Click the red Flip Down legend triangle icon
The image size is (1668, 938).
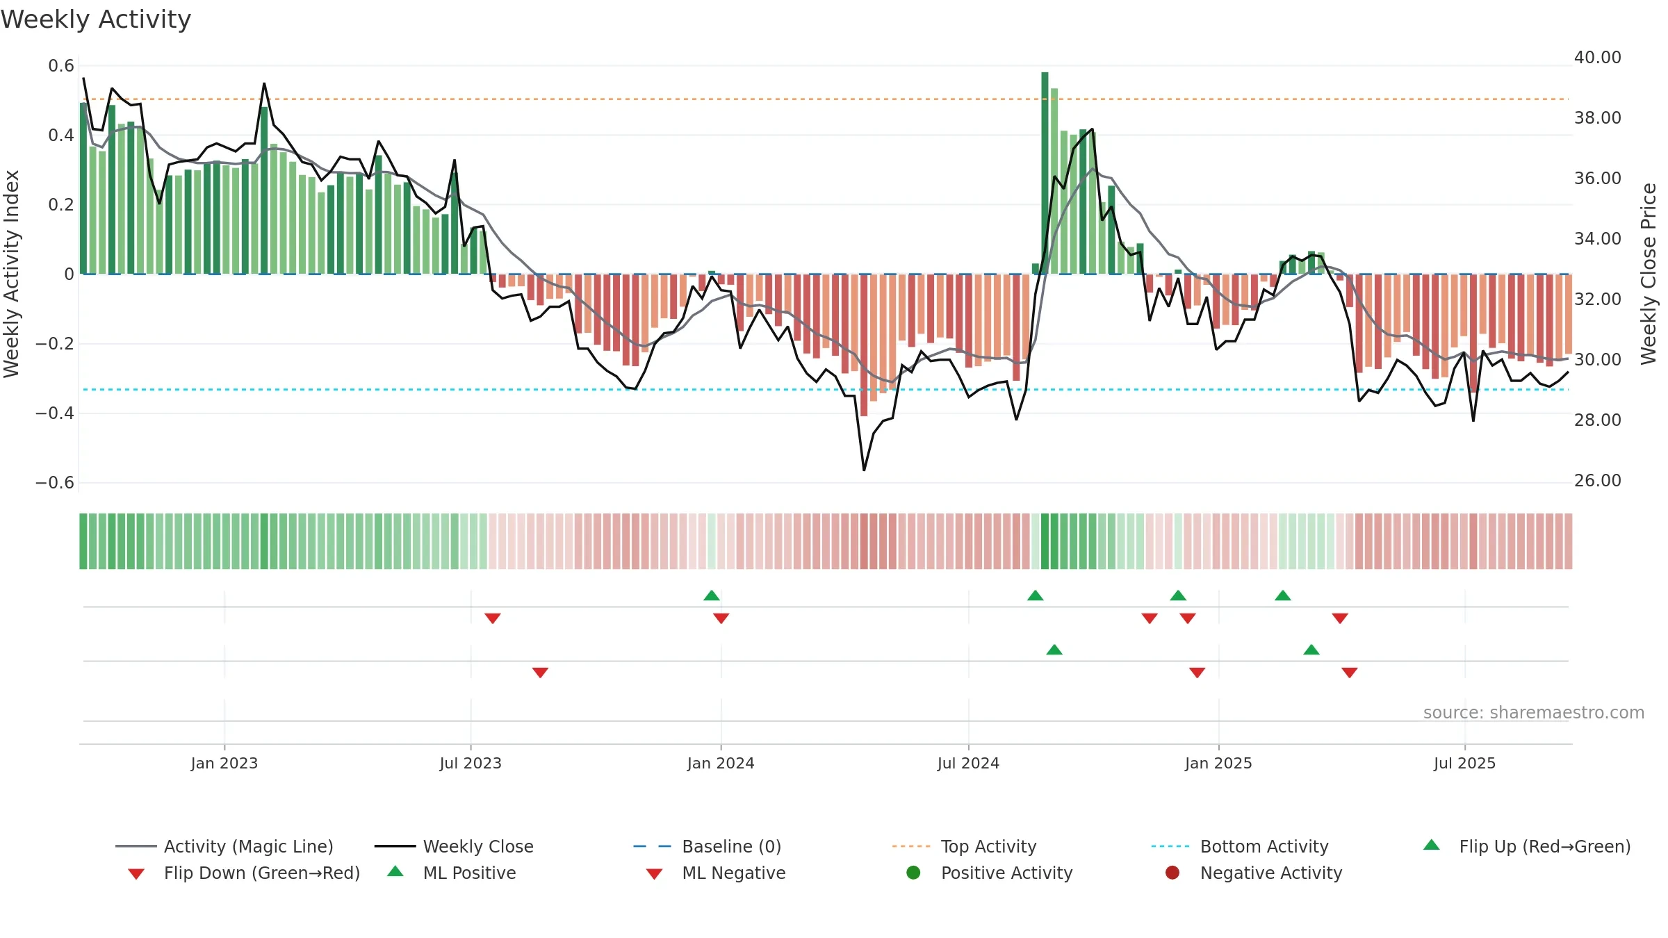tap(136, 874)
